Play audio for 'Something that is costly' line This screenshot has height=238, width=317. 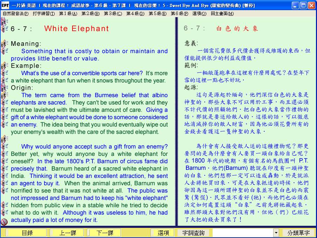click(5, 51)
